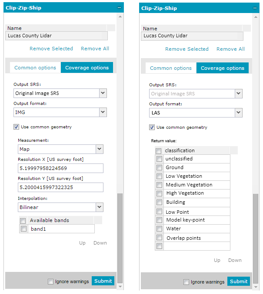
Task: Collapse the right Clip-Zip-Ship panel
Action: (255, 8)
